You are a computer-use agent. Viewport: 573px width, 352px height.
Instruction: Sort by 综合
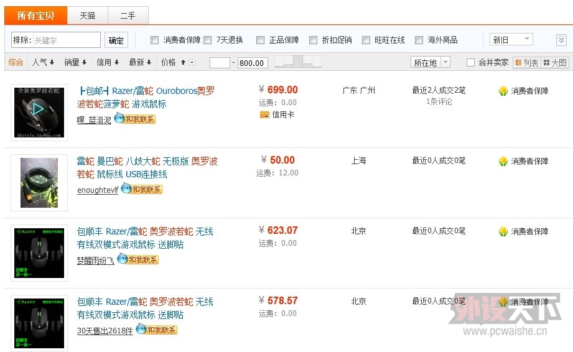pos(16,62)
